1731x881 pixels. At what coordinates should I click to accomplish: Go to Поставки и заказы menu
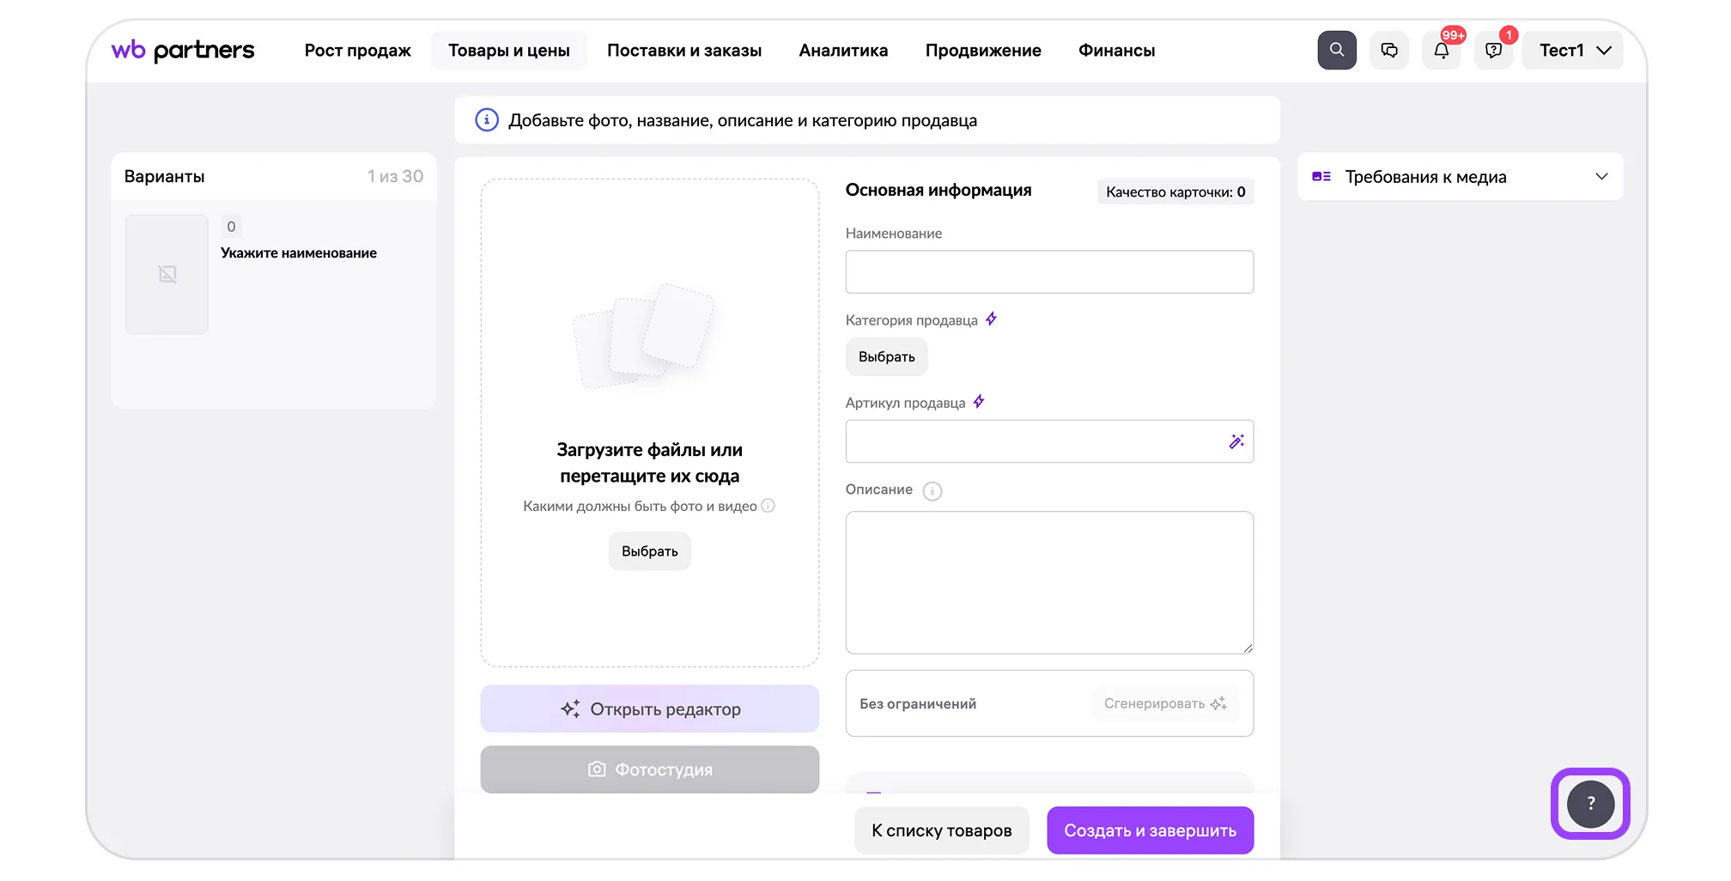coord(683,51)
